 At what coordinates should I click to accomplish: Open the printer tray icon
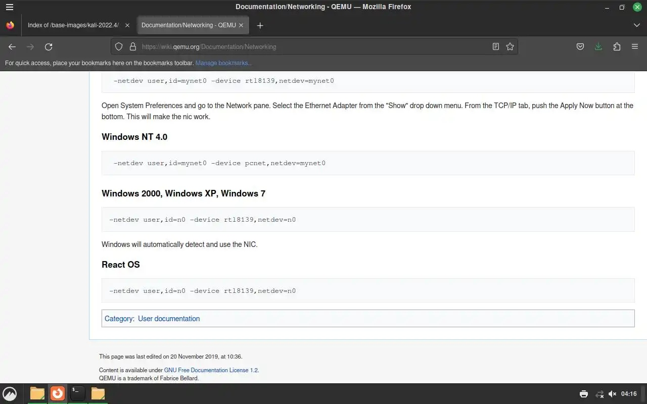(584, 394)
